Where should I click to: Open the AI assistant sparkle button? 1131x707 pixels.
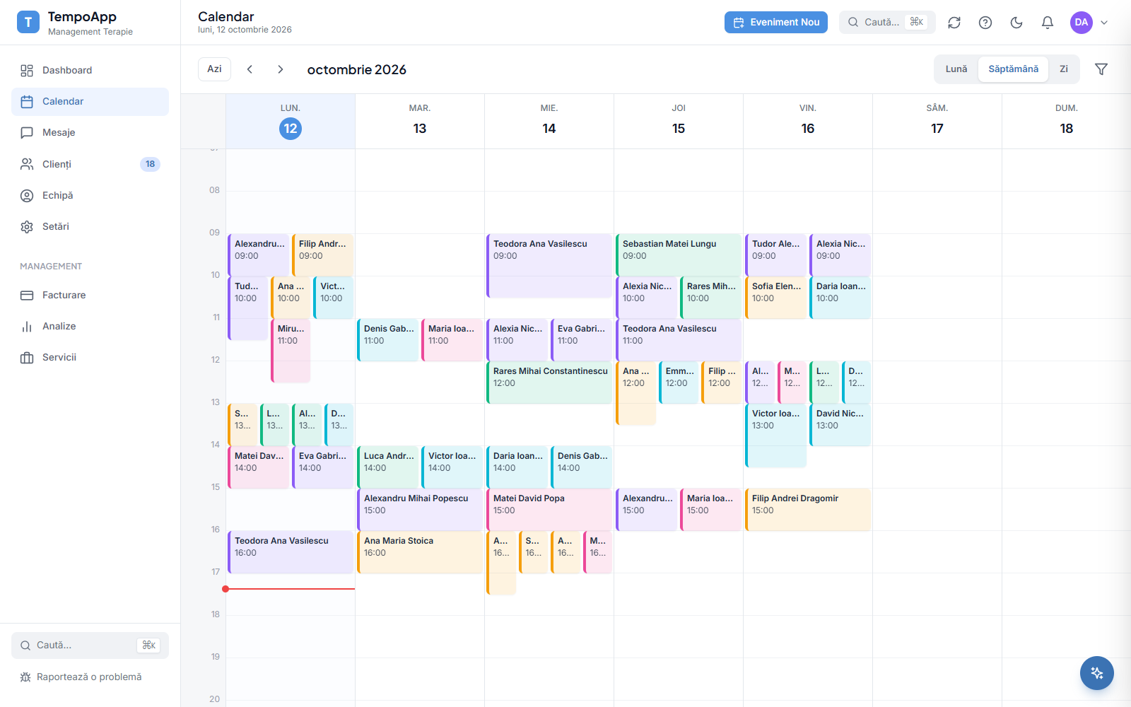coord(1097,673)
